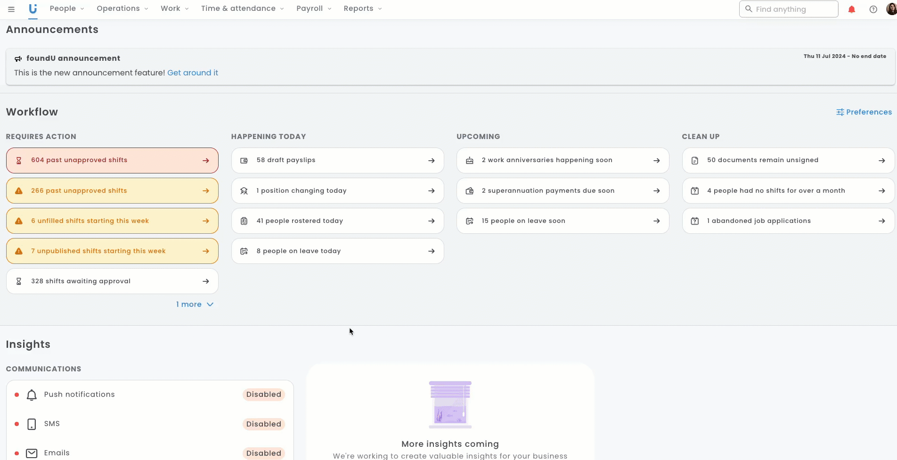Open the hamburger navigation menu
Image resolution: width=897 pixels, height=460 pixels.
point(11,9)
